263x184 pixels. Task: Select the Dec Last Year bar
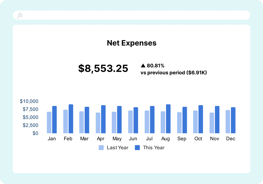228,122
